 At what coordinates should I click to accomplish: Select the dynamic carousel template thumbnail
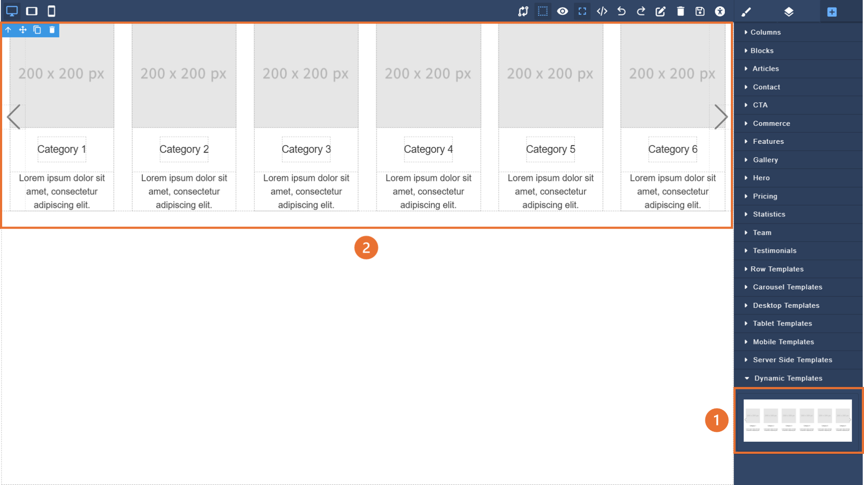[797, 420]
